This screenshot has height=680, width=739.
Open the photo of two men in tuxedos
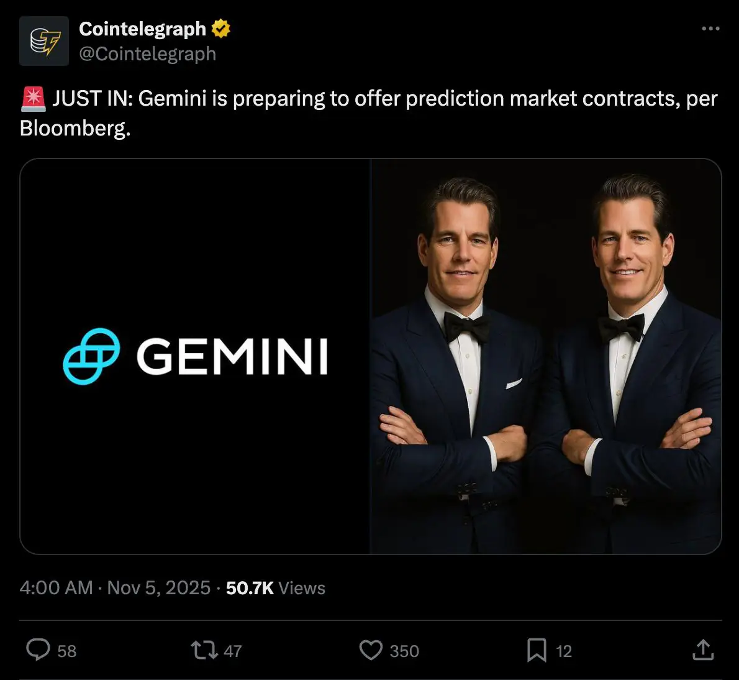click(x=546, y=356)
